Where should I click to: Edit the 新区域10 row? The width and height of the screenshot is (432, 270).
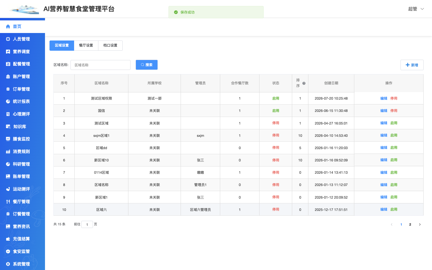[x=384, y=160]
